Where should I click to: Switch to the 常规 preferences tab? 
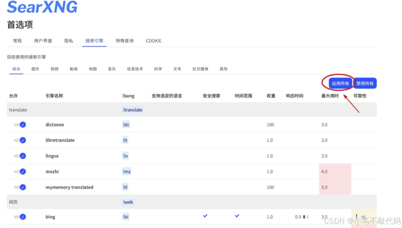point(18,41)
